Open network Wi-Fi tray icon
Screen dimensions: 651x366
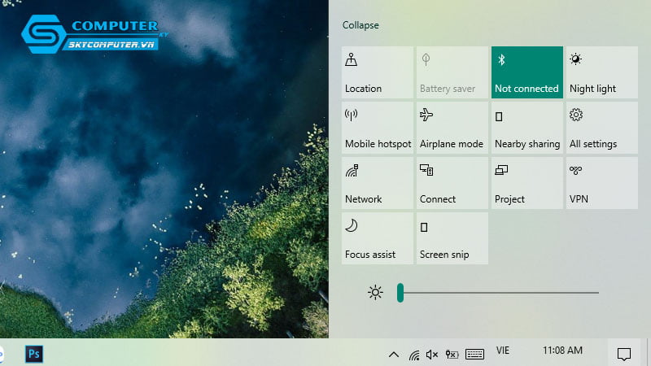click(x=414, y=355)
